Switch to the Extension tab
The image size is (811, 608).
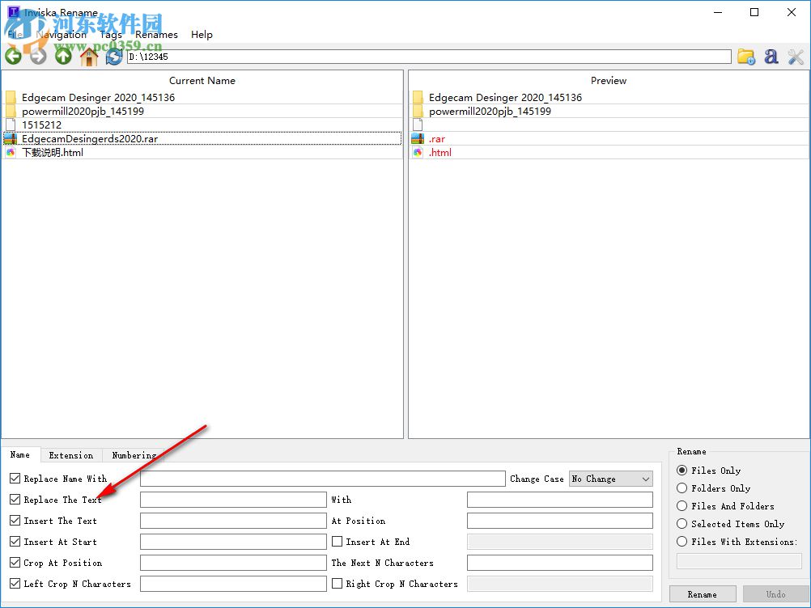71,455
